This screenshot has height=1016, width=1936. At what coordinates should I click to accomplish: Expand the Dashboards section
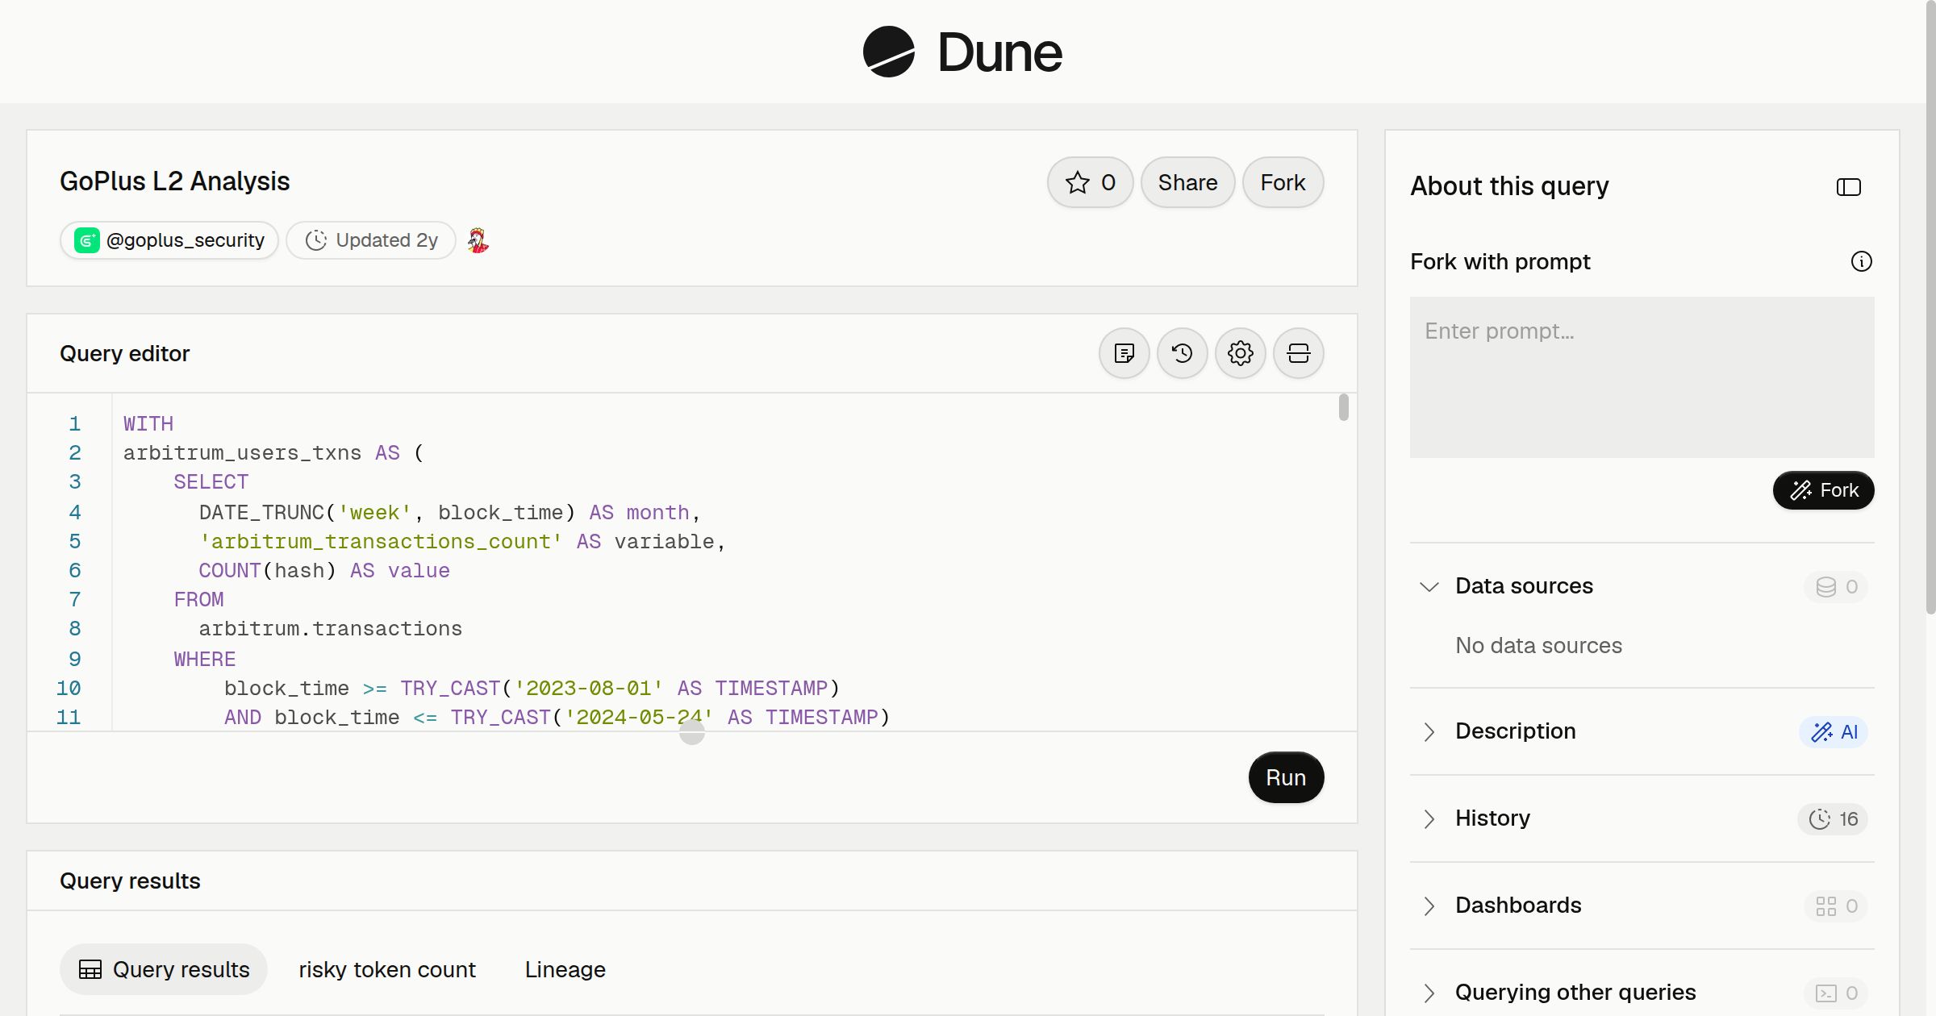pos(1429,906)
